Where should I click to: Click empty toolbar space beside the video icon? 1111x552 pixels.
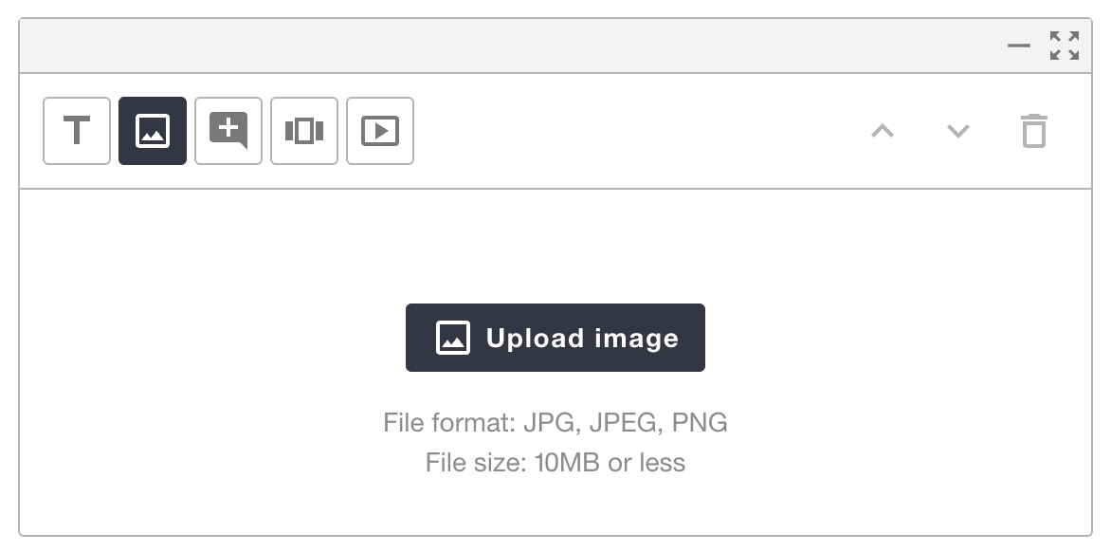[616, 131]
